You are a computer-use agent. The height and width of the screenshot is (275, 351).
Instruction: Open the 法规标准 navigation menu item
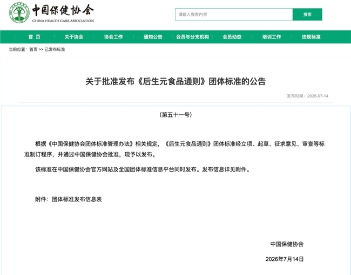pyautogui.click(x=311, y=37)
